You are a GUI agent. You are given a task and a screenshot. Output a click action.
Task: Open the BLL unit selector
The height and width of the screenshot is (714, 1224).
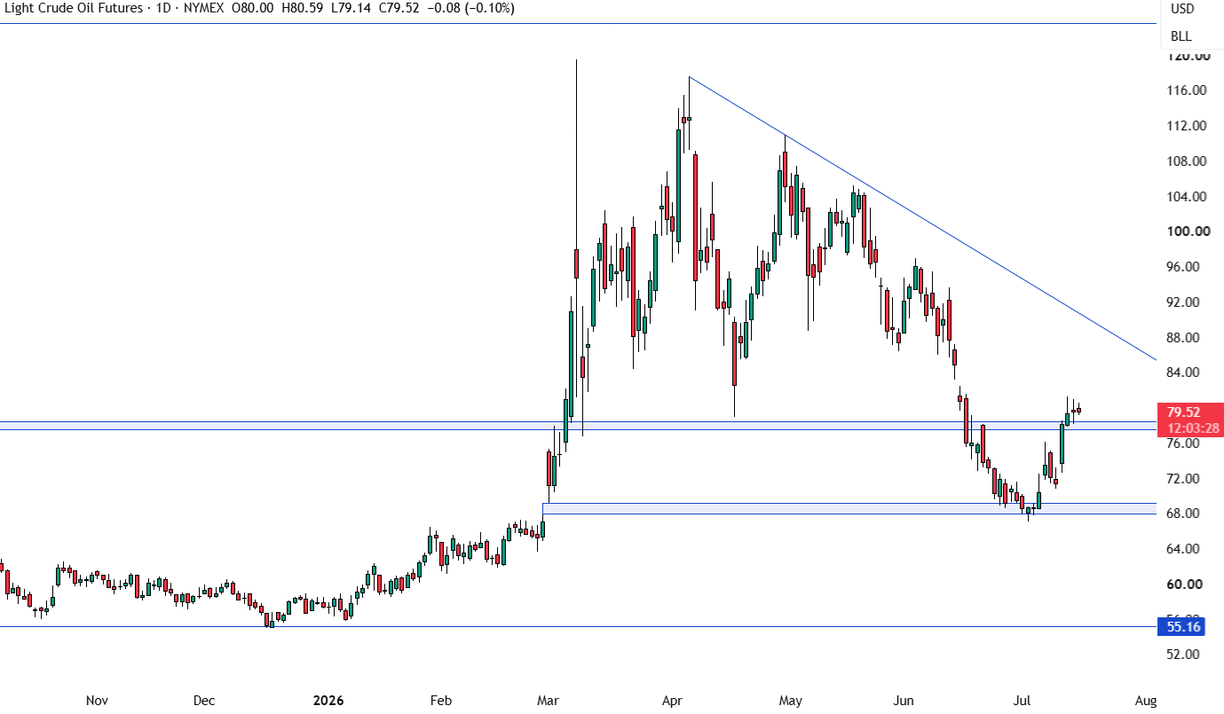click(x=1181, y=36)
